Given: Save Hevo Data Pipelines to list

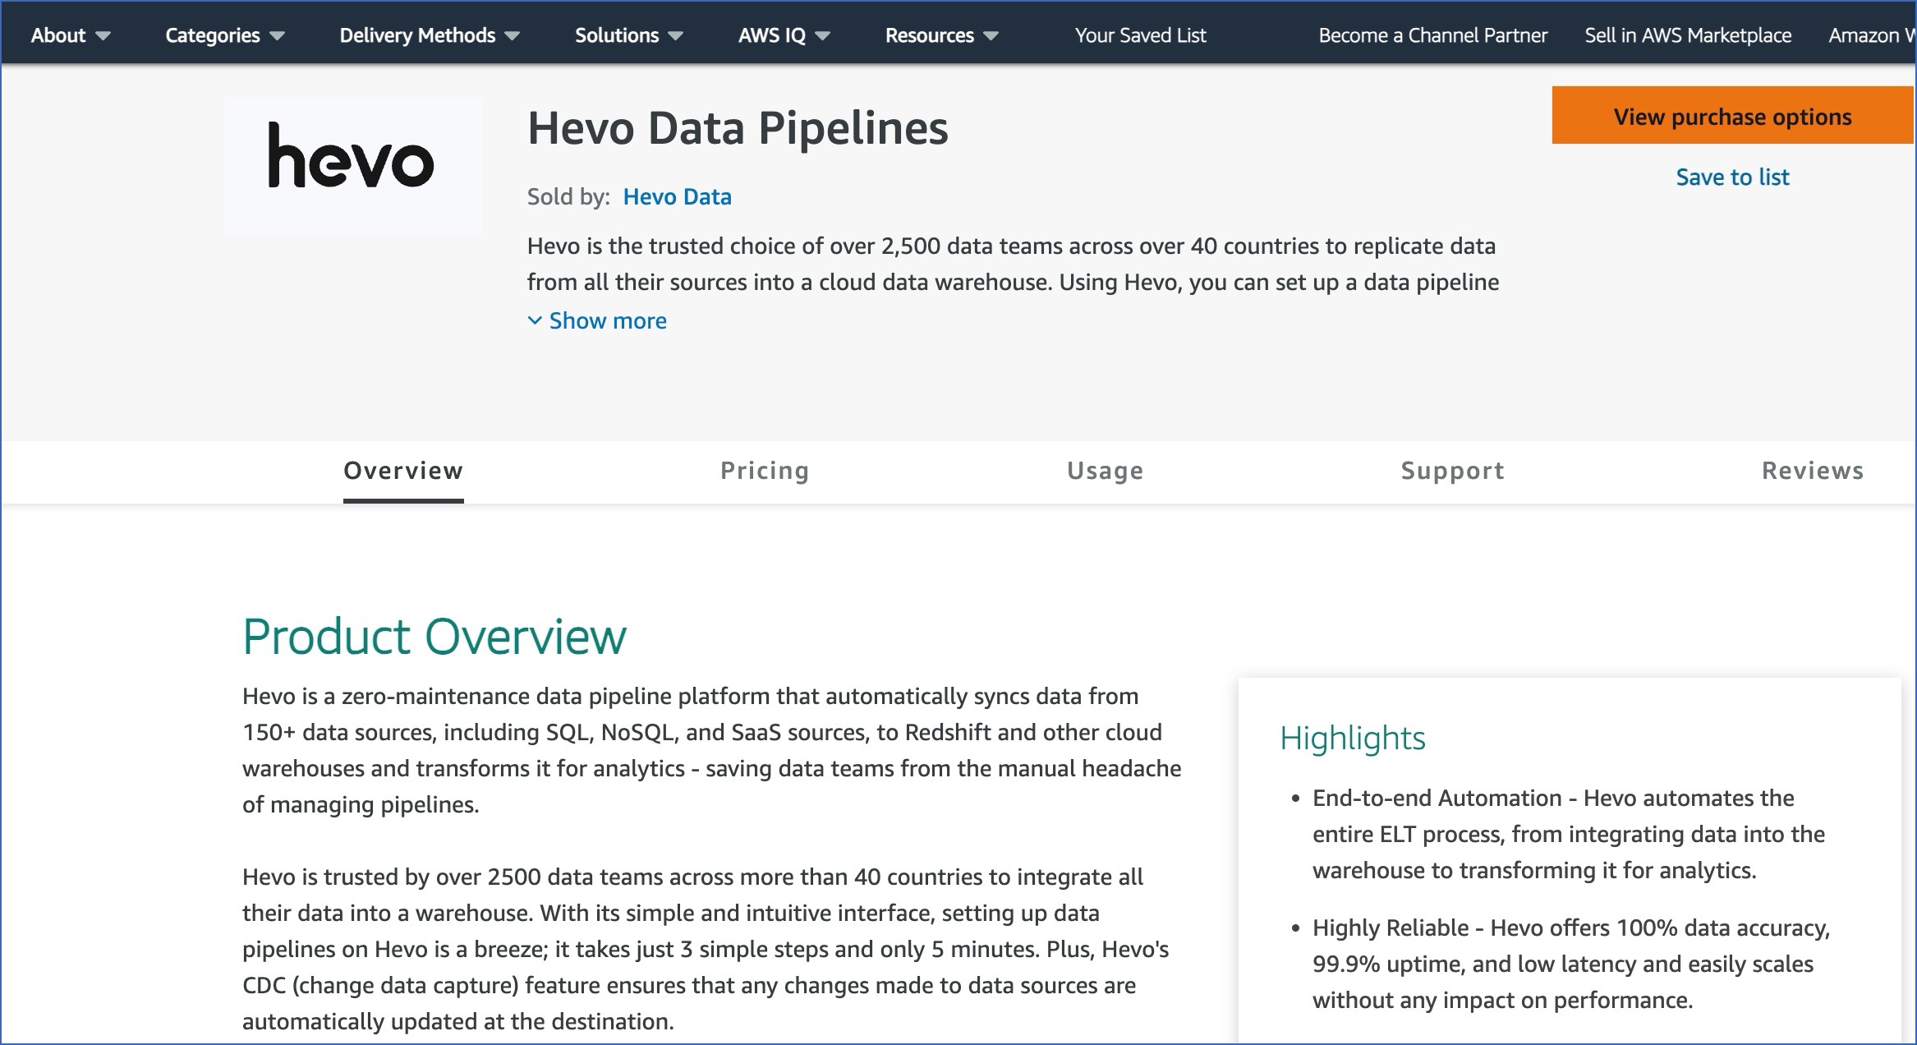Looking at the screenshot, I should pos(1732,177).
